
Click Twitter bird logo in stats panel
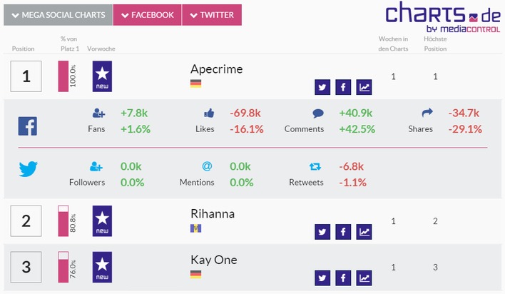pos(28,170)
